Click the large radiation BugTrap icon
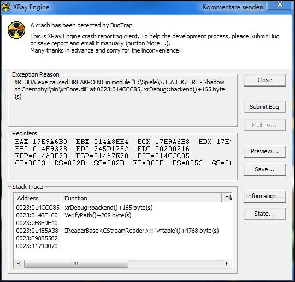295x282 pixels. click(16, 30)
